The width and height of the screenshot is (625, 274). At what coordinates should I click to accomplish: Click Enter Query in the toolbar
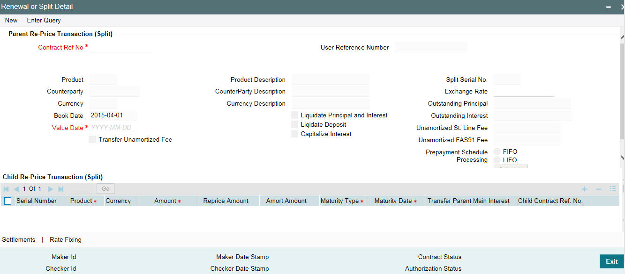pos(44,20)
